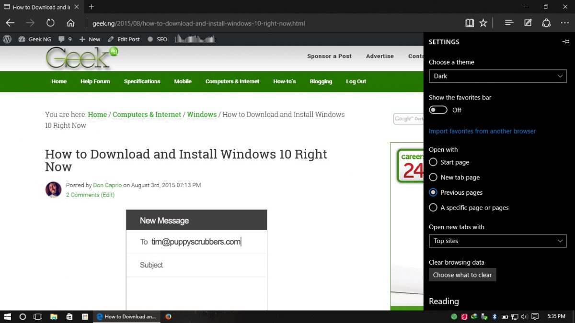Click Import favorites from another browser
This screenshot has height=323, width=575.
pos(482,131)
